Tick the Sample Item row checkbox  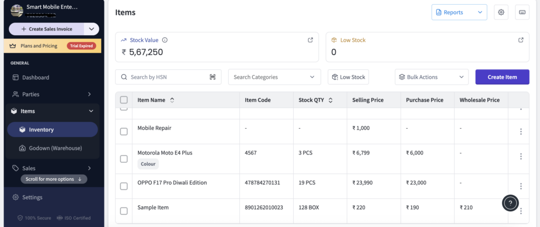point(124,211)
